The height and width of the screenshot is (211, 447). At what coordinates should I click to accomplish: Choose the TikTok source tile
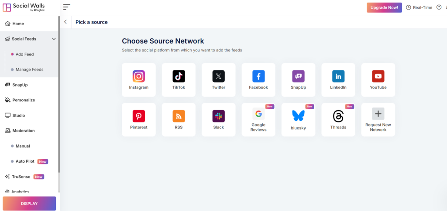click(x=179, y=80)
